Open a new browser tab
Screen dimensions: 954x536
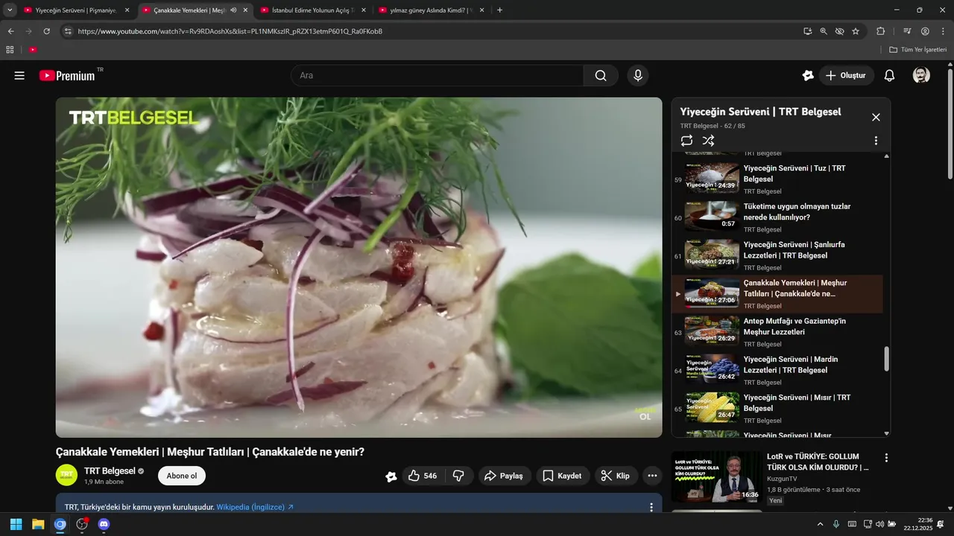point(499,10)
